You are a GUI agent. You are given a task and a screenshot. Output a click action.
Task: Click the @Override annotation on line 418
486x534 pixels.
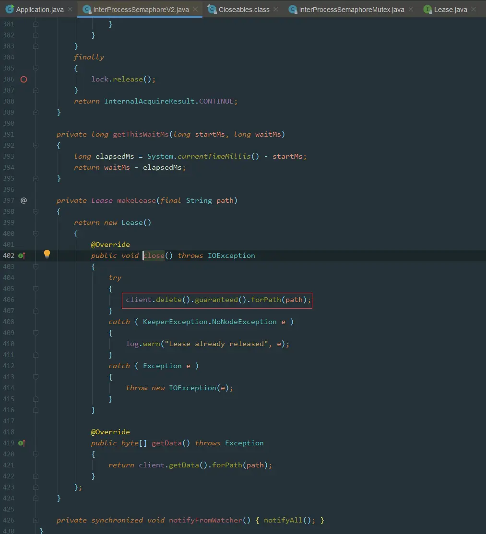tap(110, 432)
